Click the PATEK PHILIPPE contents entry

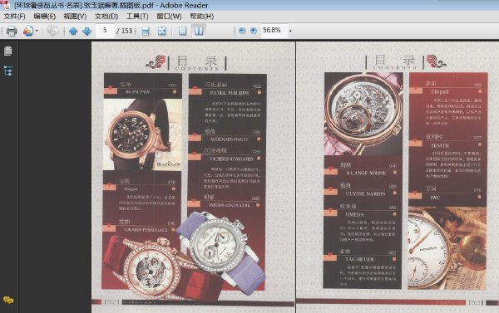(230, 93)
